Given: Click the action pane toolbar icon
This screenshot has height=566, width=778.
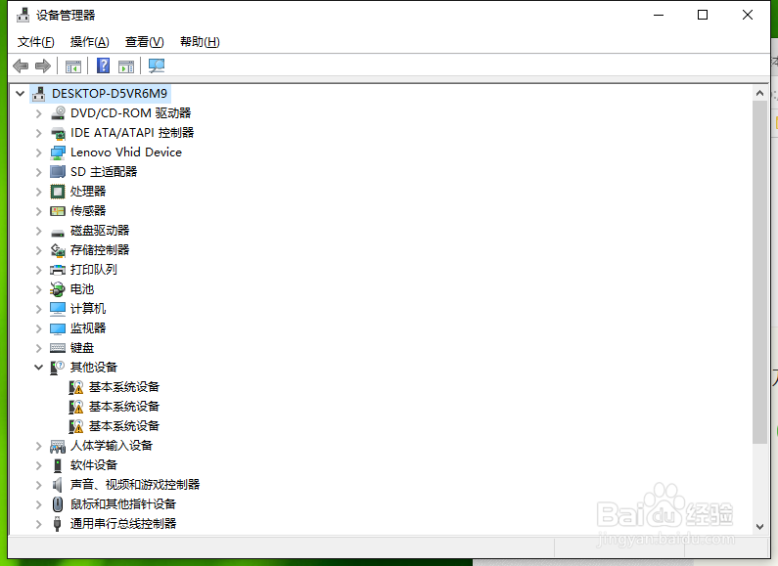Looking at the screenshot, I should [x=126, y=65].
